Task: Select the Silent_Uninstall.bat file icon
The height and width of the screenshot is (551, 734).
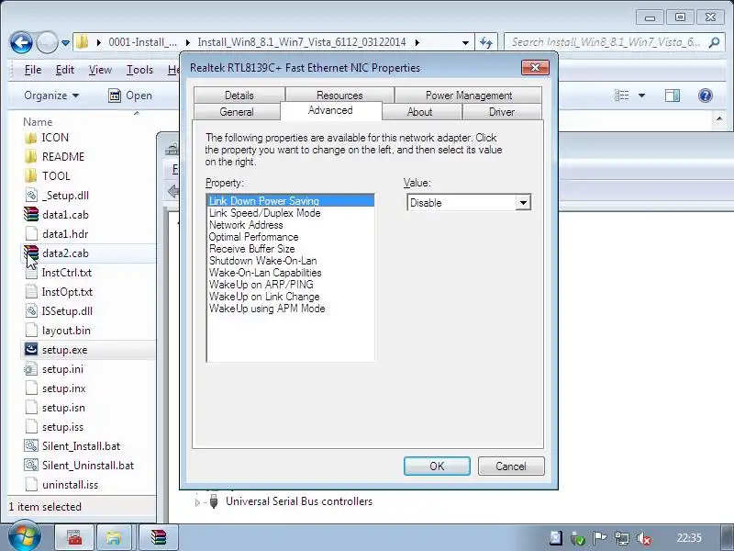Action: [31, 466]
